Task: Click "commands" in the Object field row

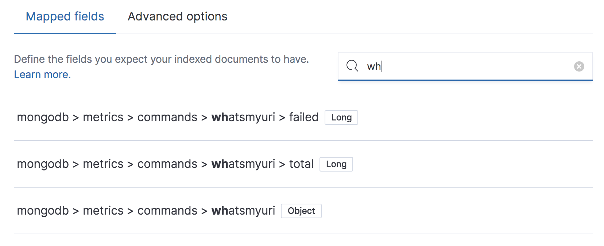Action: [167, 211]
